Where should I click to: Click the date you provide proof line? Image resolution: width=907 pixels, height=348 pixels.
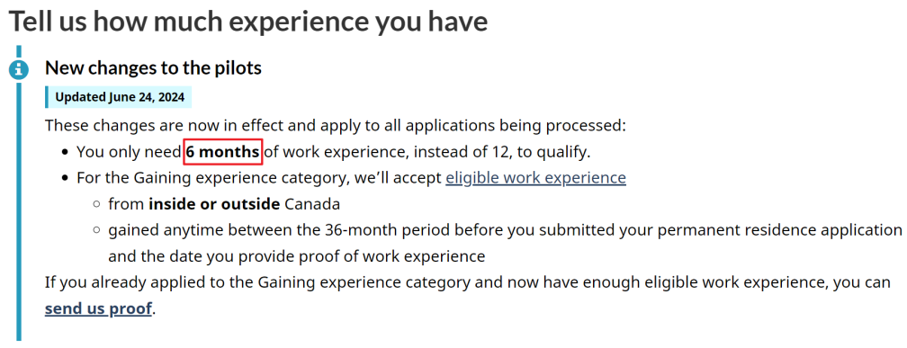click(x=297, y=256)
